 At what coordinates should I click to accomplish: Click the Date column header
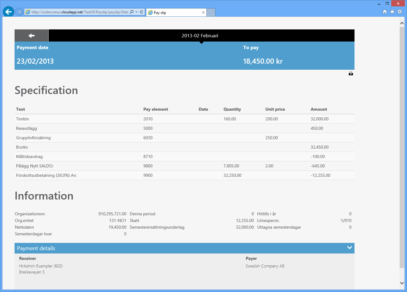203,109
